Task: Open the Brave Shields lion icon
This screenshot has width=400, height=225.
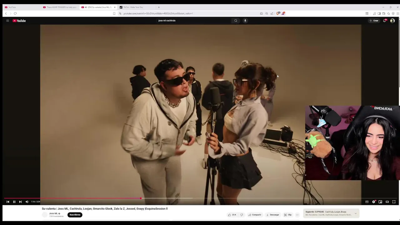Action: click(278, 13)
